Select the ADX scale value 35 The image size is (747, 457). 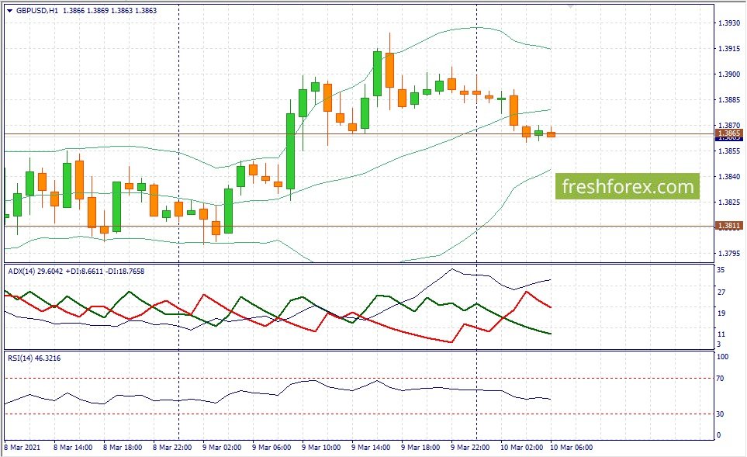coord(721,270)
